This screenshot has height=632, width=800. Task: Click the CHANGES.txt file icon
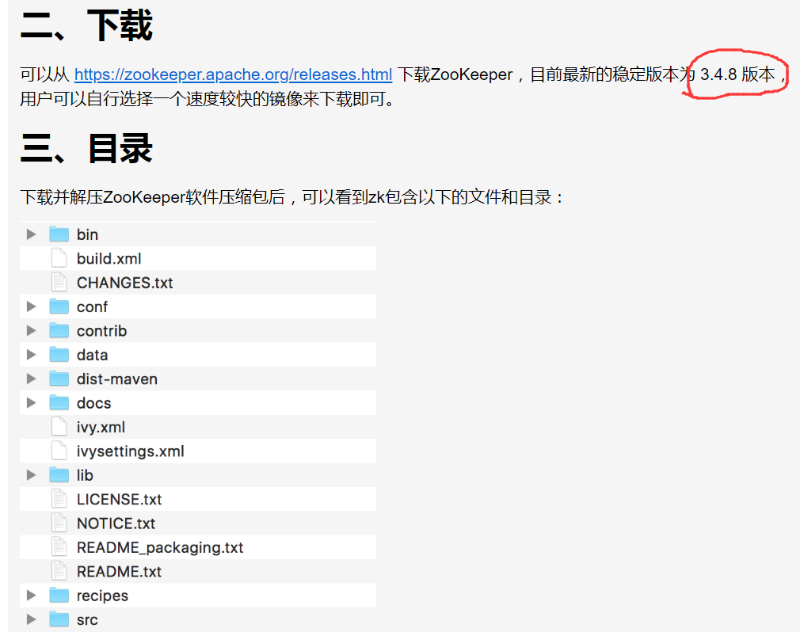click(59, 283)
